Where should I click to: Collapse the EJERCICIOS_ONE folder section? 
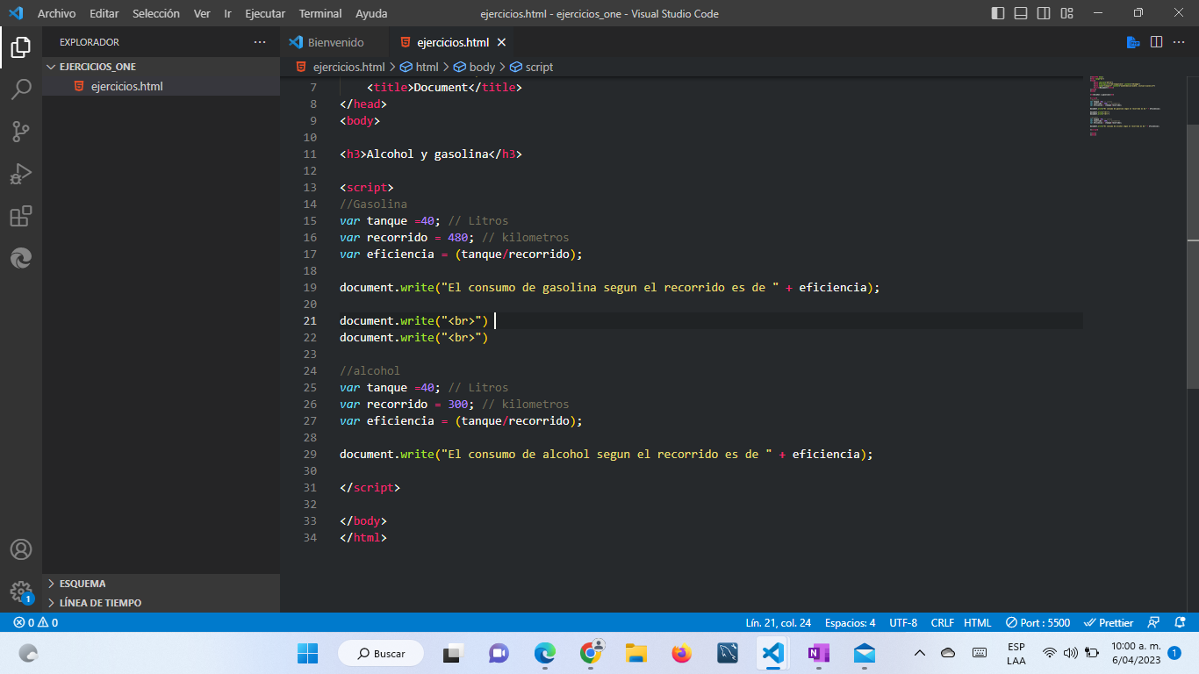point(51,67)
